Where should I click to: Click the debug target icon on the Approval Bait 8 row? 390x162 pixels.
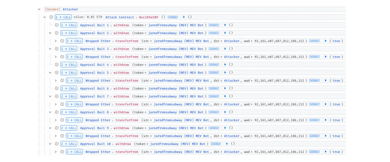(x=57, y=112)
